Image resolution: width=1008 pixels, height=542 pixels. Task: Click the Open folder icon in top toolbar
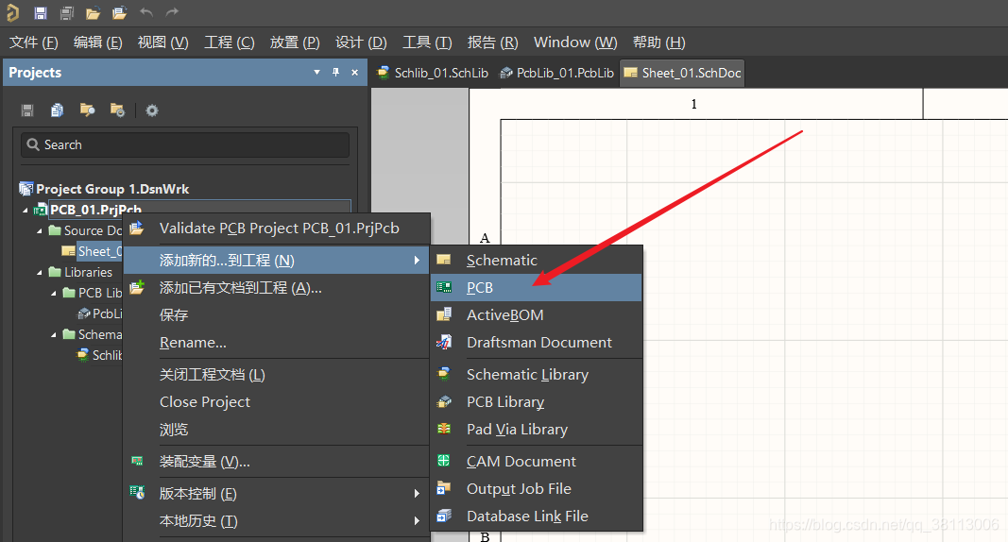point(93,13)
